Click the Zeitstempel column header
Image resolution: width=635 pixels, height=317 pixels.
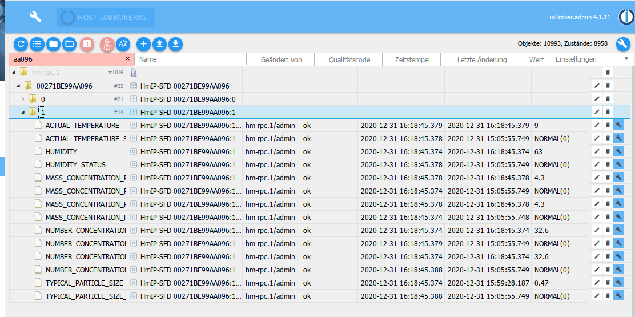(412, 59)
